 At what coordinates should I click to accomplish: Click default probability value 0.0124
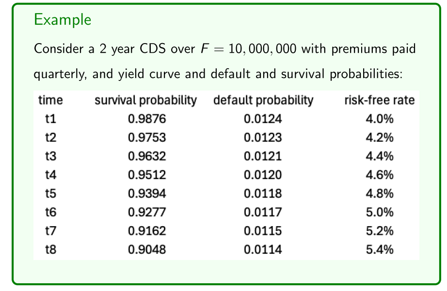click(263, 119)
